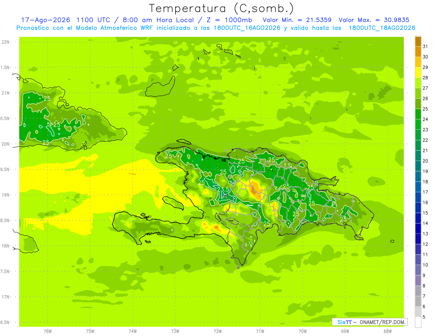Click the 23.5 contour label in Haiti

(223, 189)
